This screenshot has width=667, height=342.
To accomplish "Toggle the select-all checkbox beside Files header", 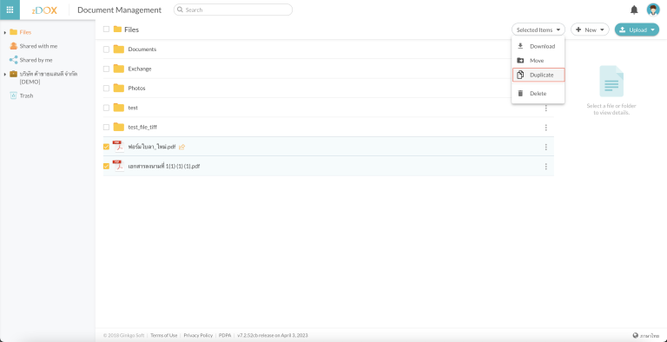I will point(106,30).
